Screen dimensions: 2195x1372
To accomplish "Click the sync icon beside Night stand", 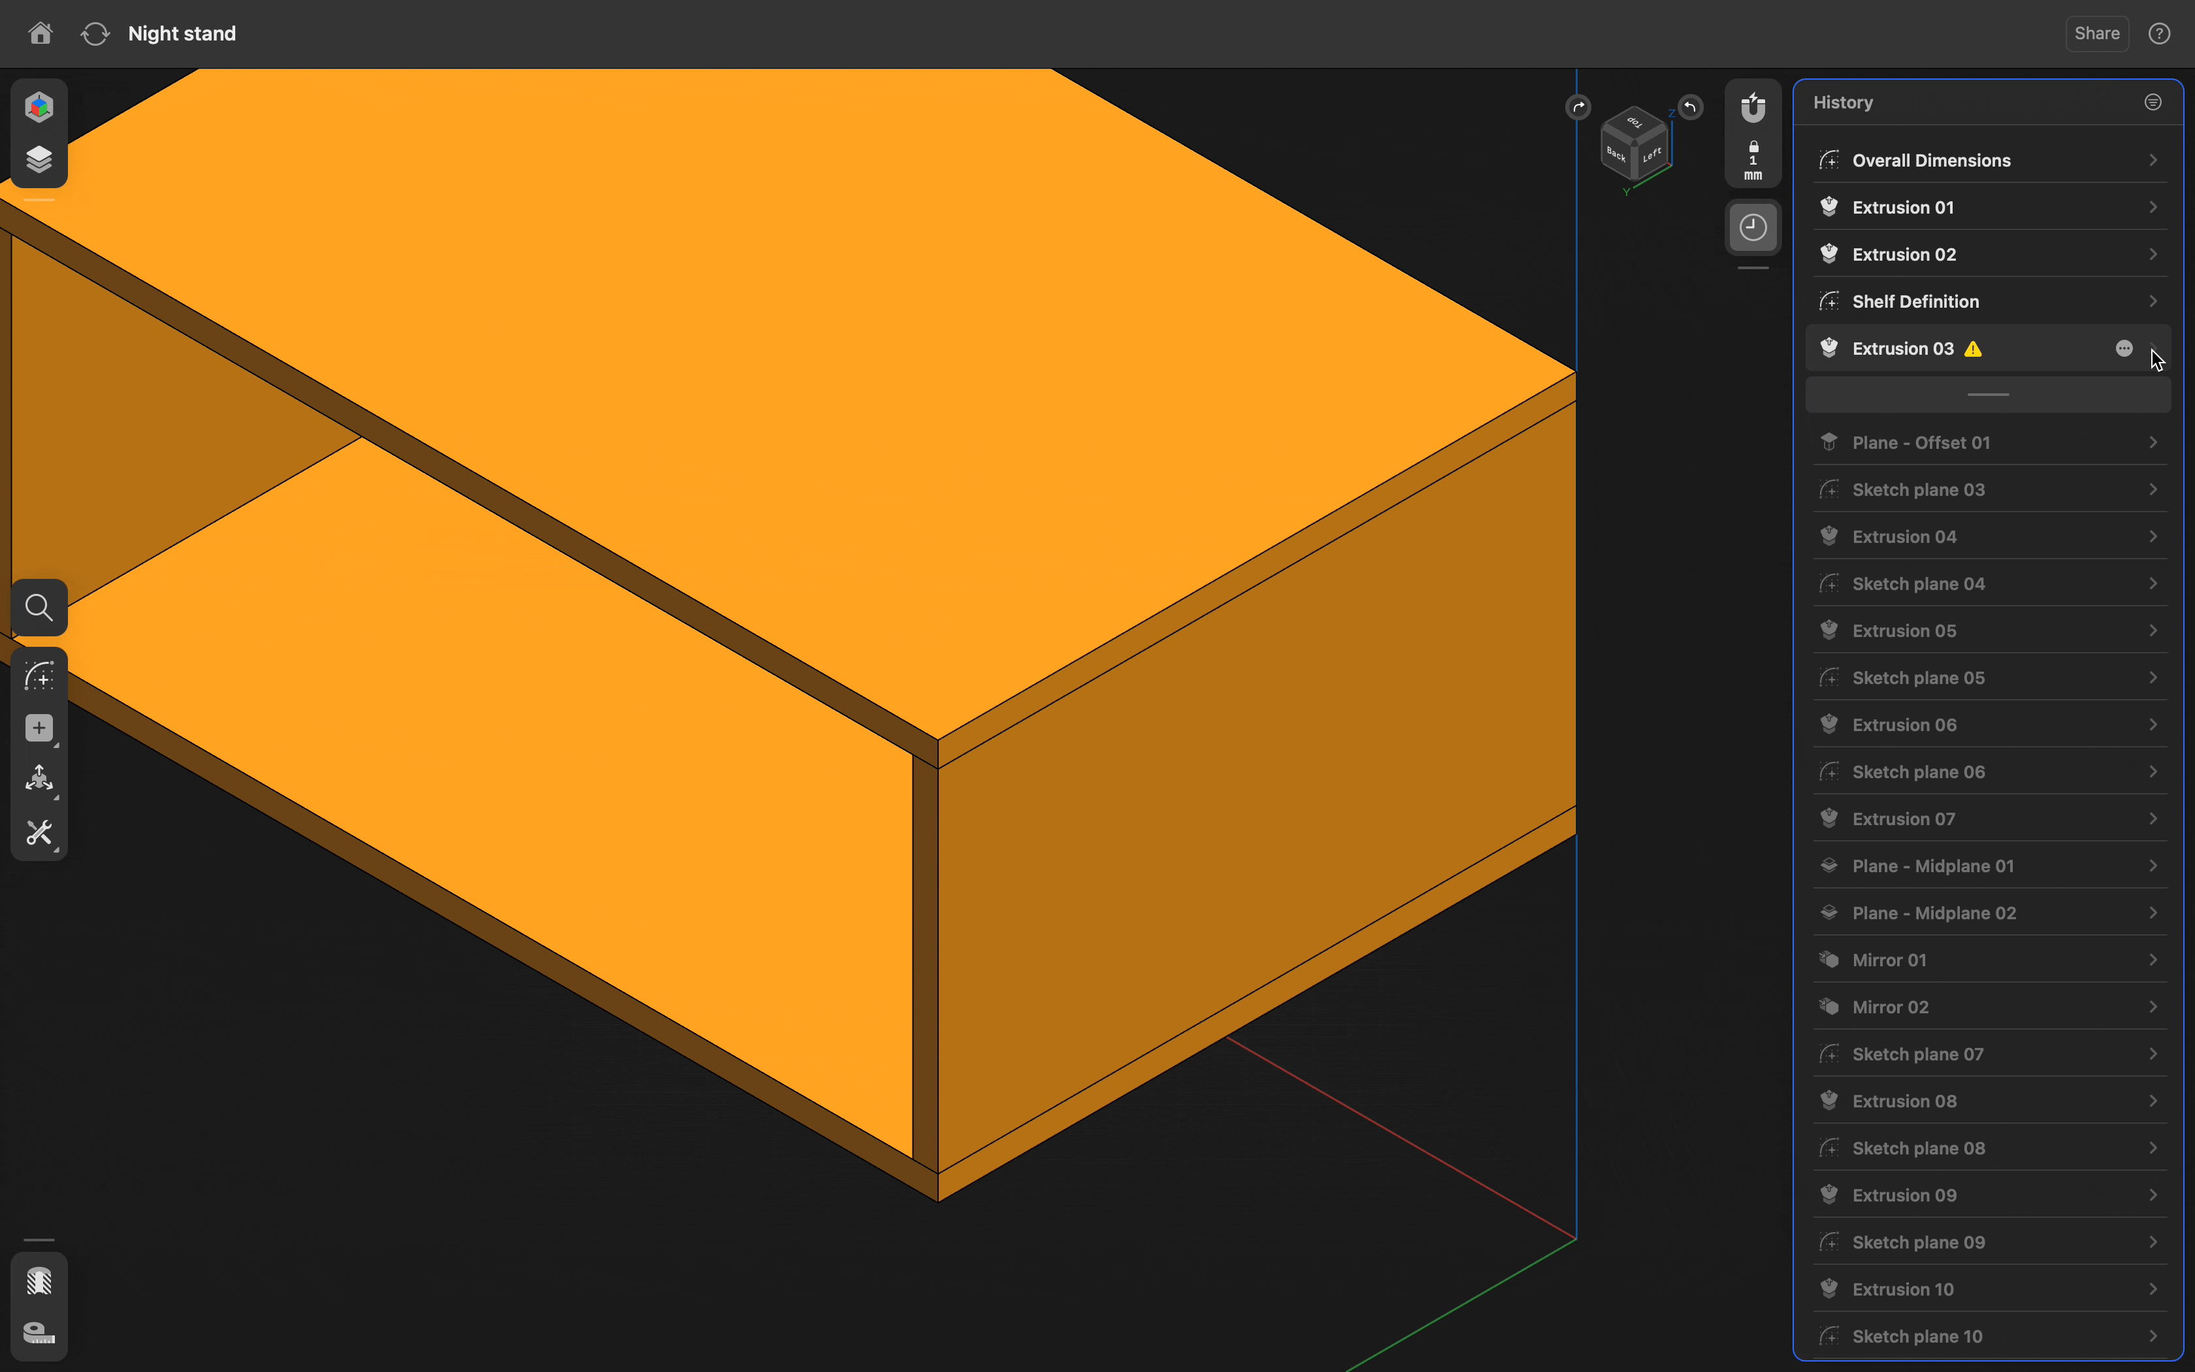I will coord(95,33).
